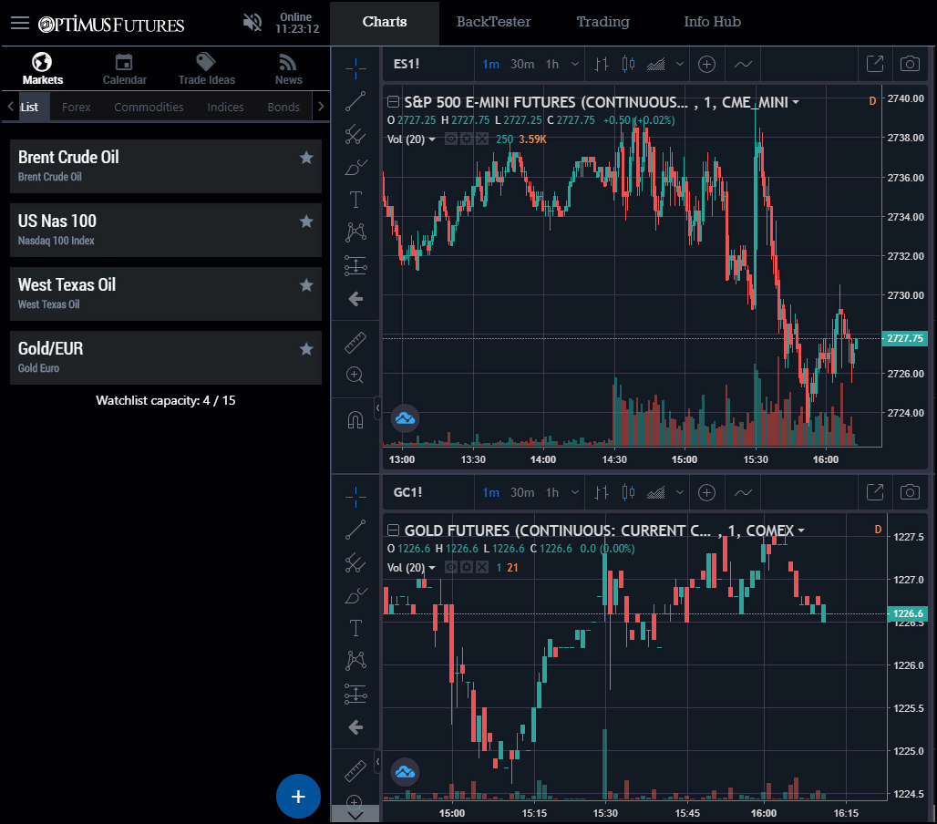
Task: Expand the Gold Futures title dropdown
Action: (801, 530)
